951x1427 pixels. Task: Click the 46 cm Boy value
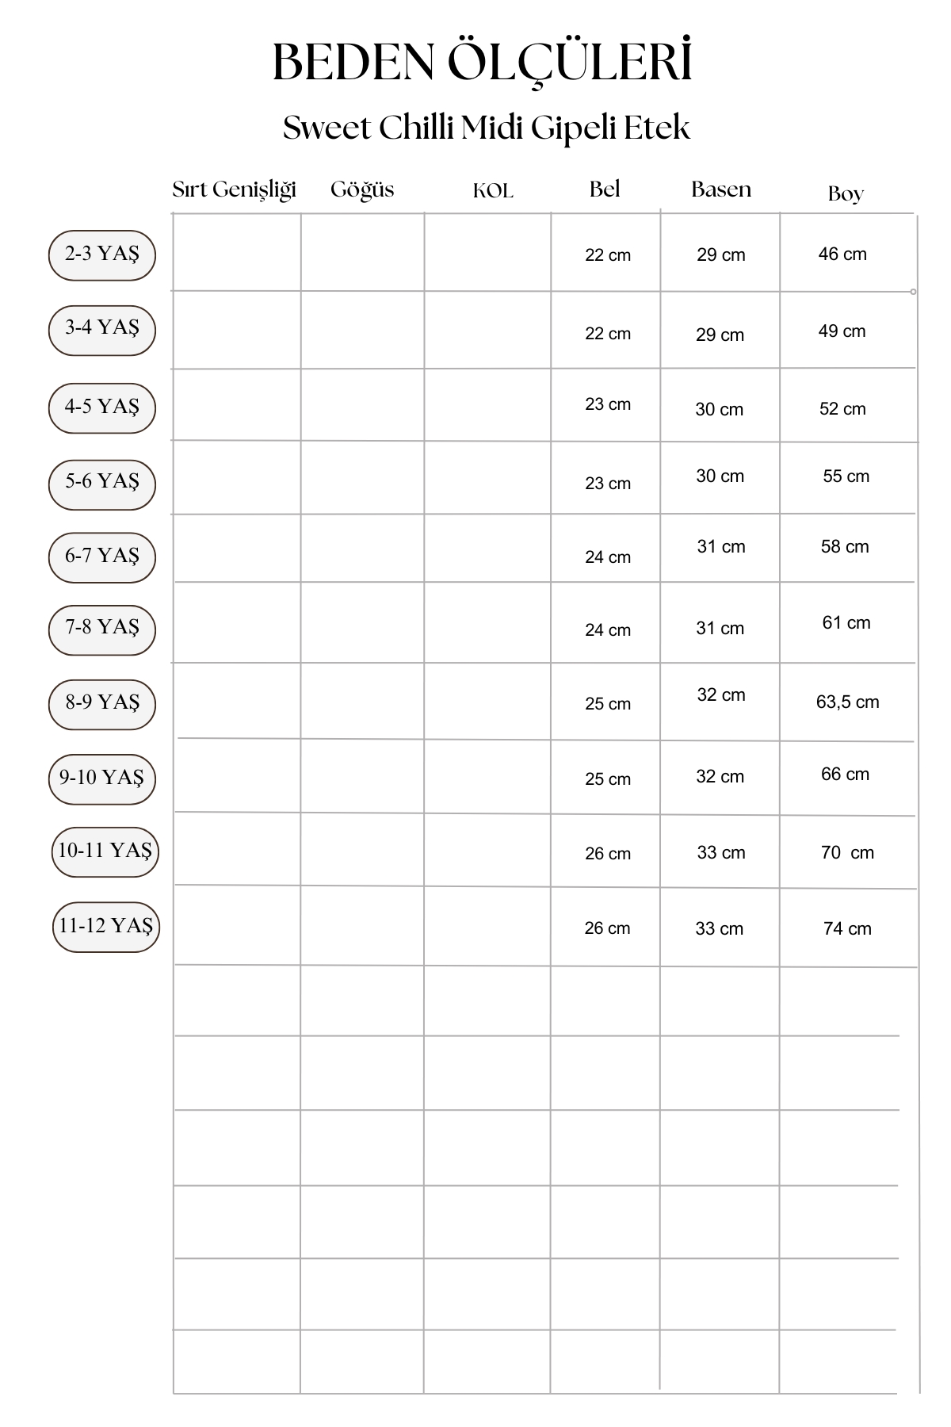click(x=842, y=254)
